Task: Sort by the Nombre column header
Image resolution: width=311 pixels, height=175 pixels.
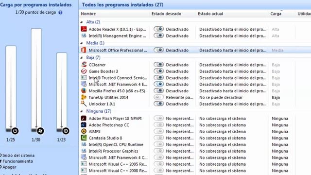Action: point(114,14)
